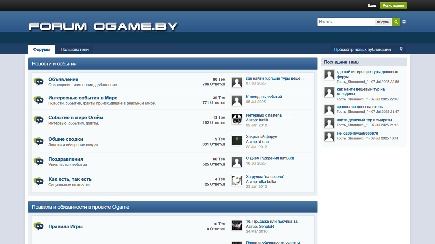Open the Объявление forum
This screenshot has width=435, height=244.
63,79
